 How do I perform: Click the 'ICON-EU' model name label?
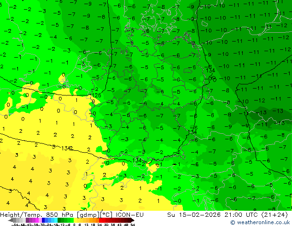click(130, 215)
